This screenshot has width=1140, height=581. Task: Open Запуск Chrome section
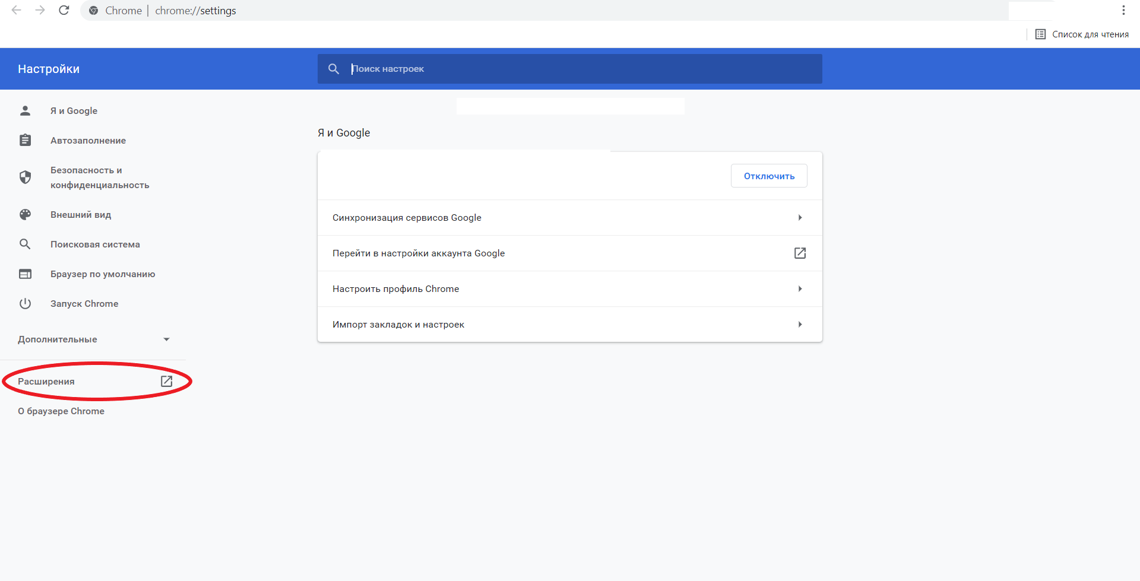[x=84, y=303]
